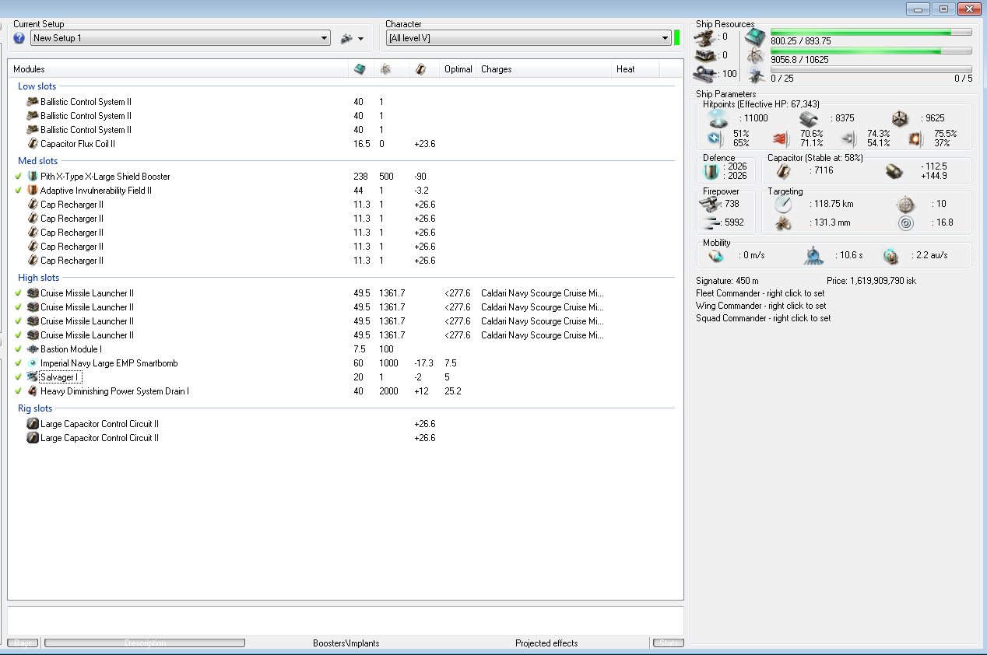Click the align time Mobility icon
This screenshot has width=987, height=655.
(x=812, y=256)
